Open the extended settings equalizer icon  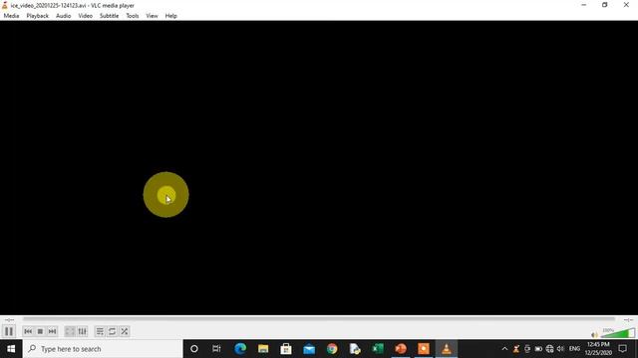point(82,331)
